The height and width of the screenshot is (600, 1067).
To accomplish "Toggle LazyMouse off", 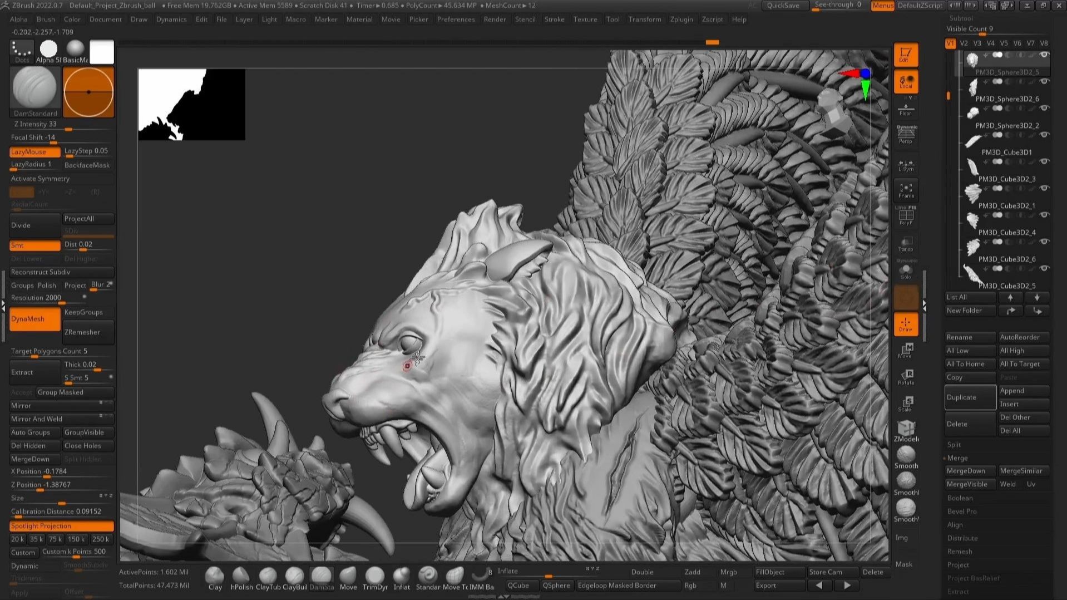I will point(34,151).
